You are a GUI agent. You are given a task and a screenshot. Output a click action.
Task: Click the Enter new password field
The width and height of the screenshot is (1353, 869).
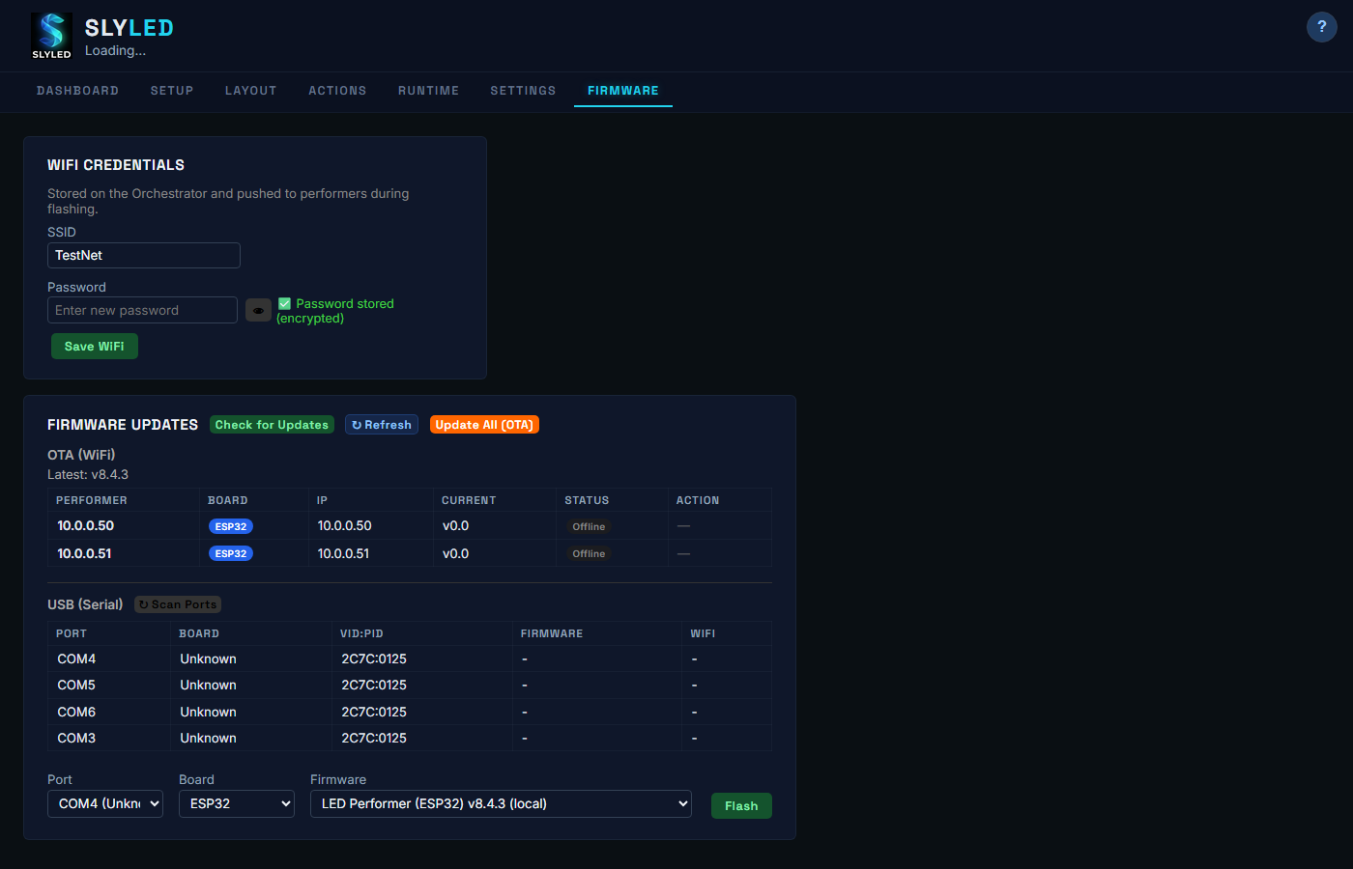point(142,310)
